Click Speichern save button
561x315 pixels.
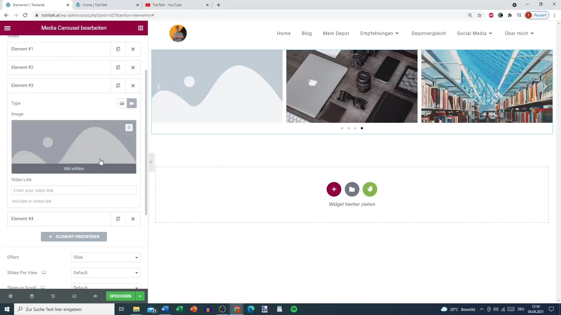click(x=120, y=296)
